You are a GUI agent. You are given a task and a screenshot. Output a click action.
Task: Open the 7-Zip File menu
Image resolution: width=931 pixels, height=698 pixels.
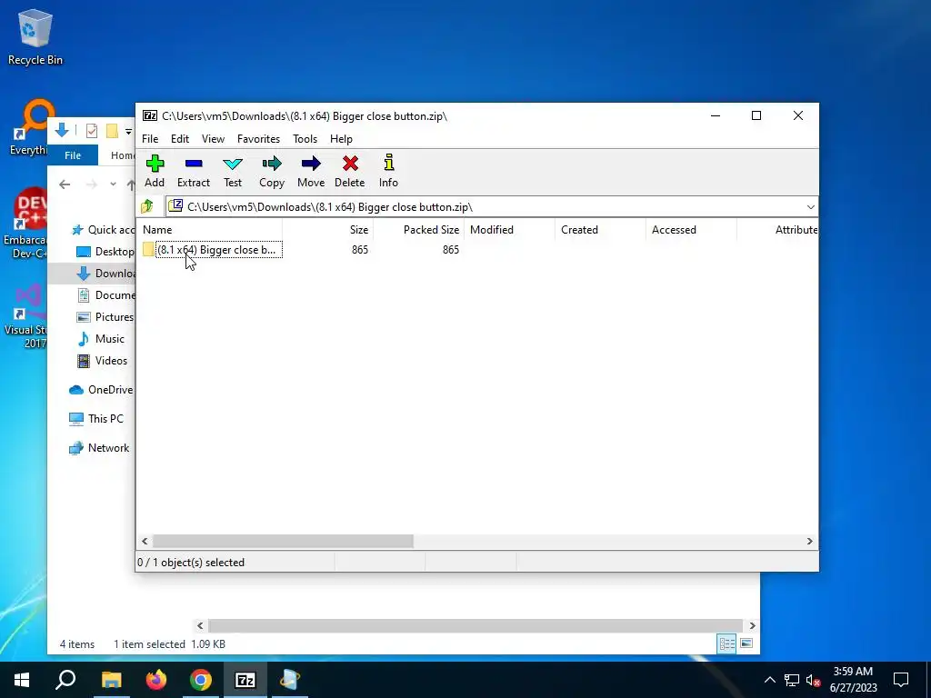pyautogui.click(x=150, y=139)
